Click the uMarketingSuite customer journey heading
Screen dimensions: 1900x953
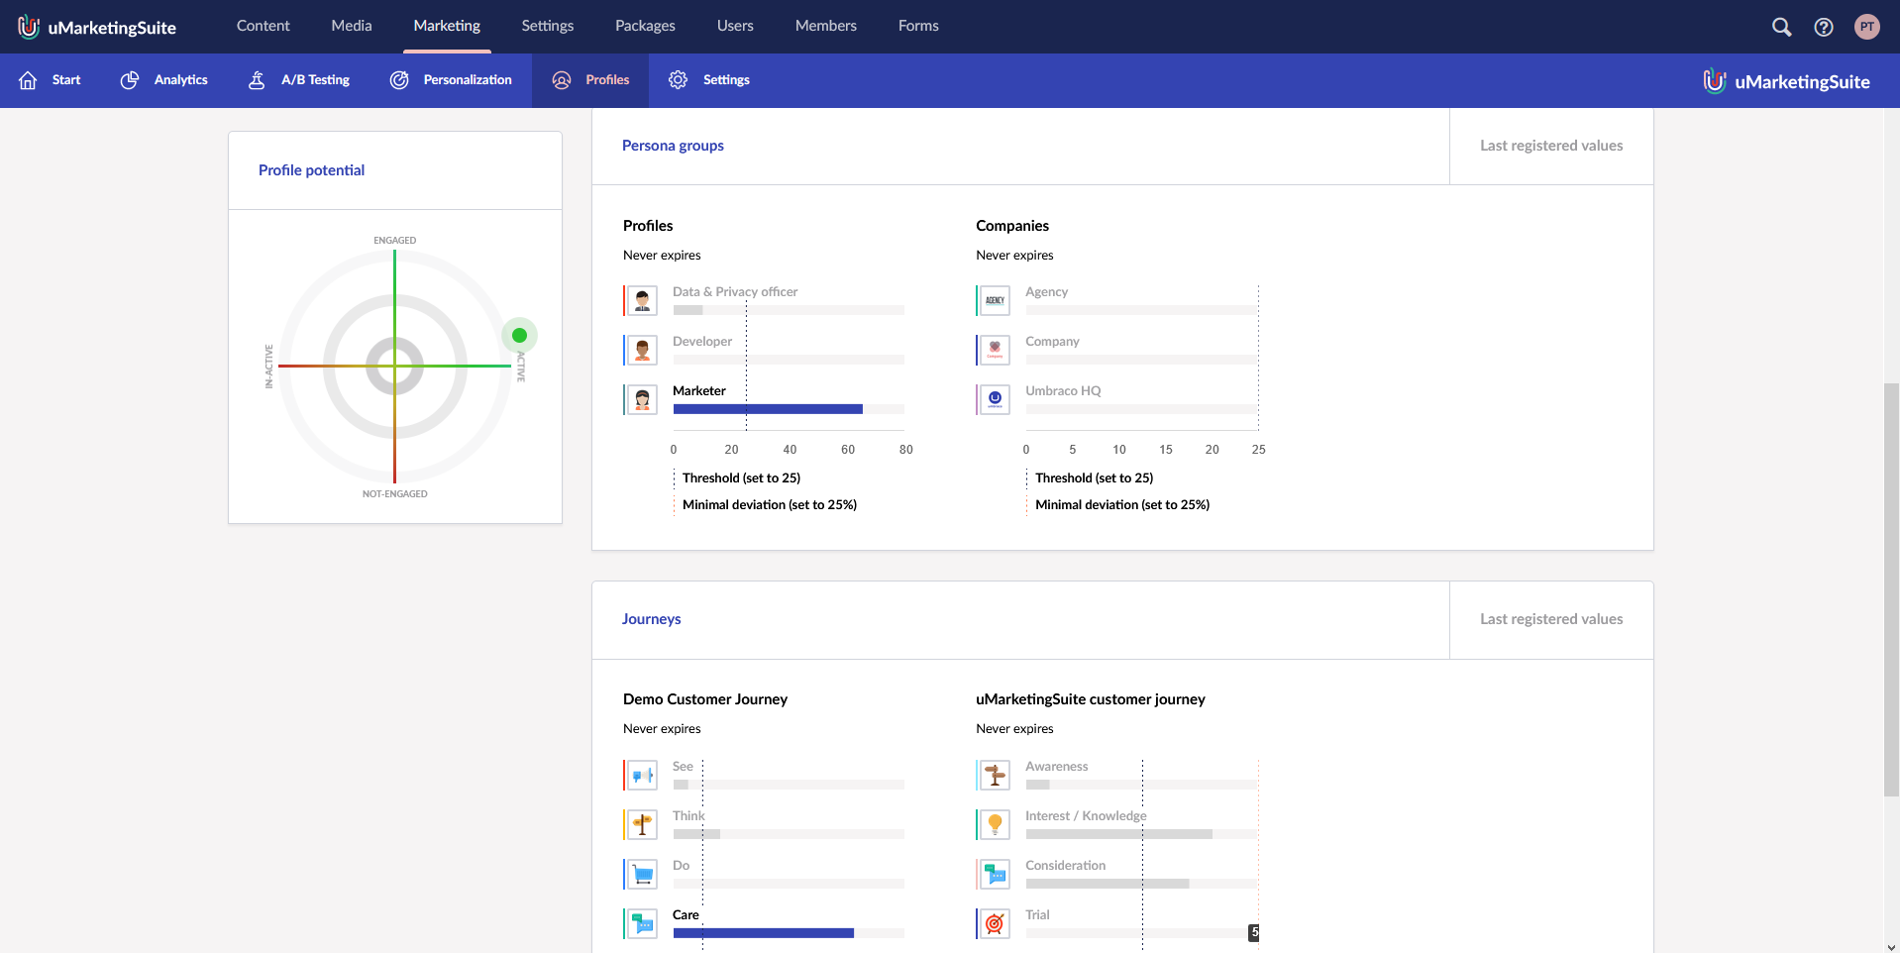[1091, 699]
